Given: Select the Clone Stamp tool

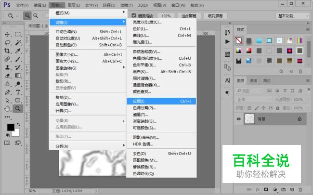Looking at the screenshot, I should (7, 67).
